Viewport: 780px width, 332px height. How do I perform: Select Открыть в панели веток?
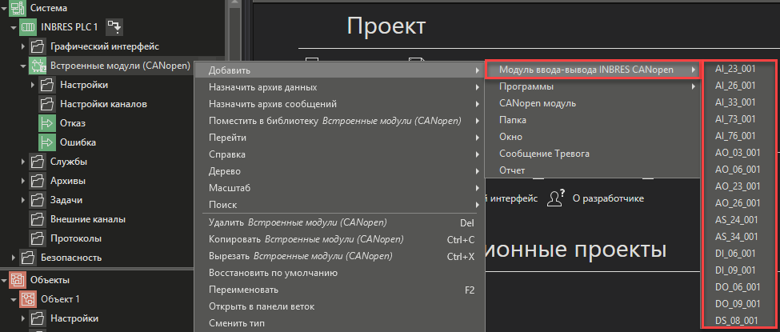click(x=339, y=306)
